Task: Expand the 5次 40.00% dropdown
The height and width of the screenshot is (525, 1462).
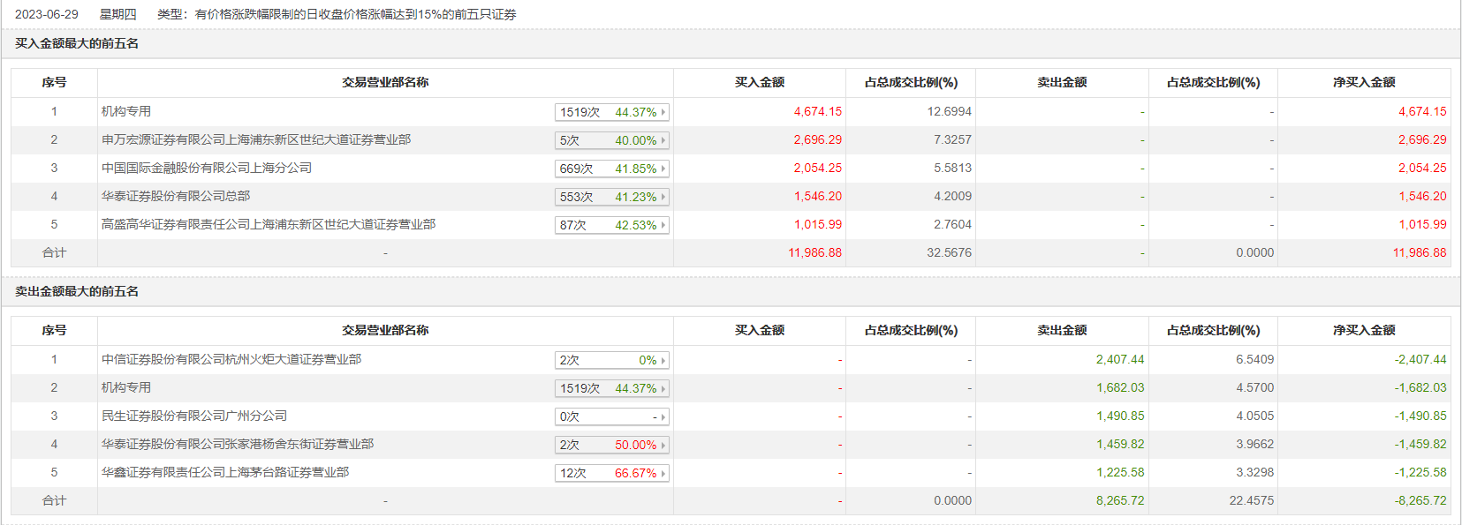Action: [611, 140]
